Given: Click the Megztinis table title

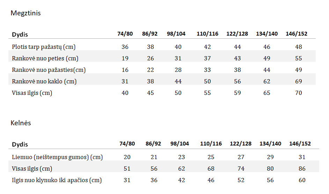Looking at the screenshot, I should pos(25,13).
